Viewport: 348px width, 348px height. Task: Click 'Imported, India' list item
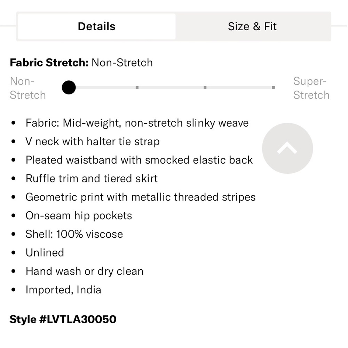pyautogui.click(x=63, y=290)
